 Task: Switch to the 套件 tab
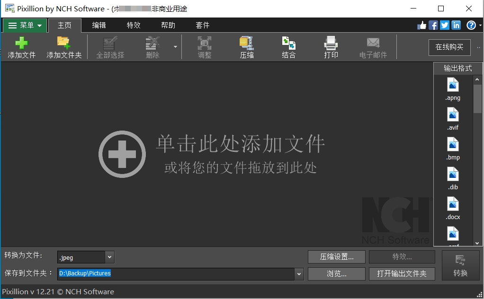(x=203, y=25)
